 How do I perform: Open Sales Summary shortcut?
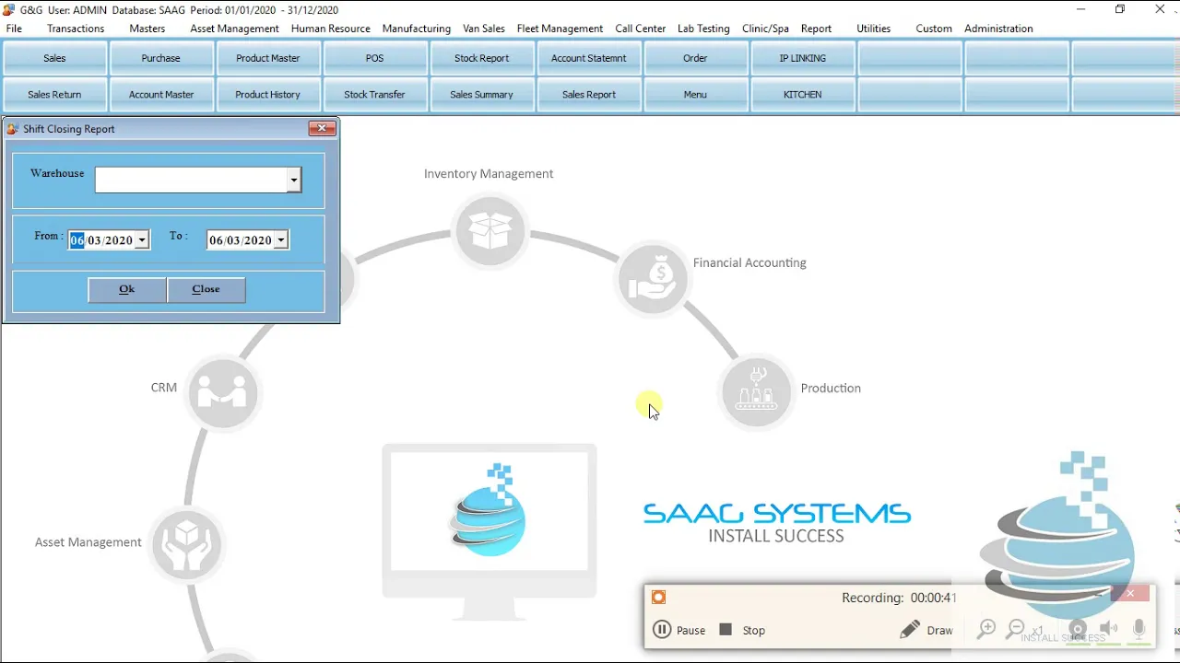pos(481,95)
